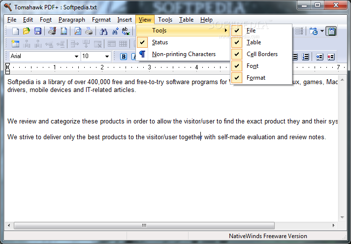Toggle Non-printing Characters in View menu

tap(183, 54)
